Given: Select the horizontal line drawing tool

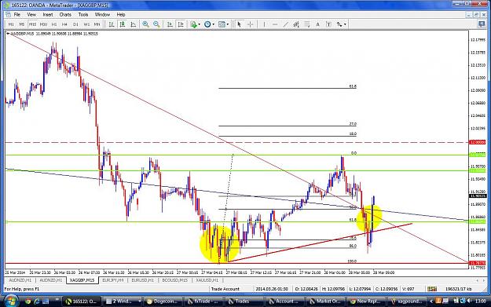Looking at the screenshot, I should click(x=275, y=24).
